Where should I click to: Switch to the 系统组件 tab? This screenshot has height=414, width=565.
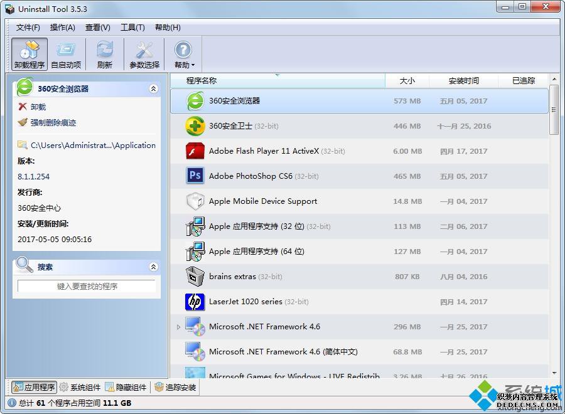(80, 388)
